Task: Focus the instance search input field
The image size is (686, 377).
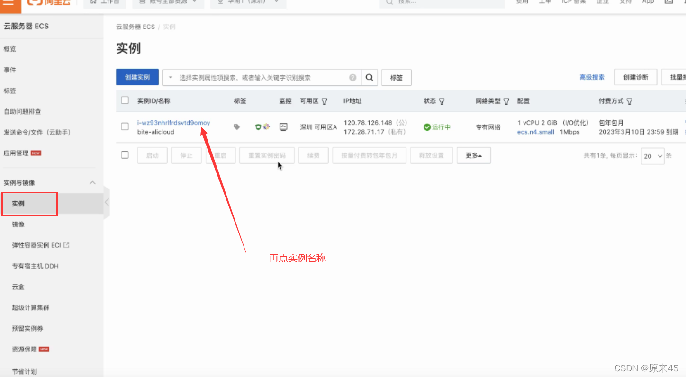Action: tap(263, 78)
